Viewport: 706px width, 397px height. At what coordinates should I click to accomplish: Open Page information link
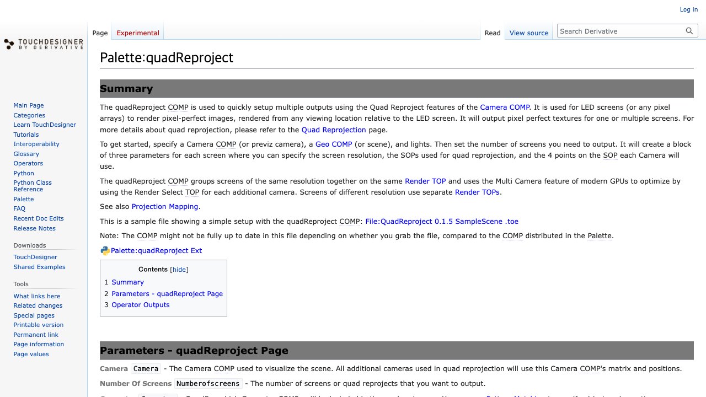coord(39,345)
